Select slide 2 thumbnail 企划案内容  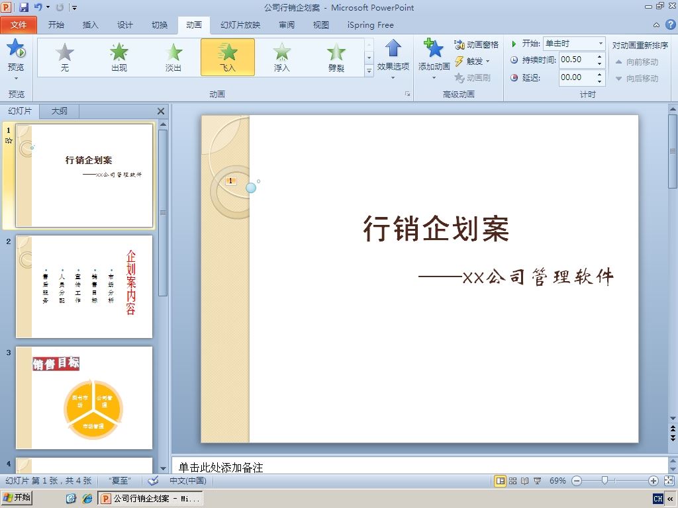[84, 286]
